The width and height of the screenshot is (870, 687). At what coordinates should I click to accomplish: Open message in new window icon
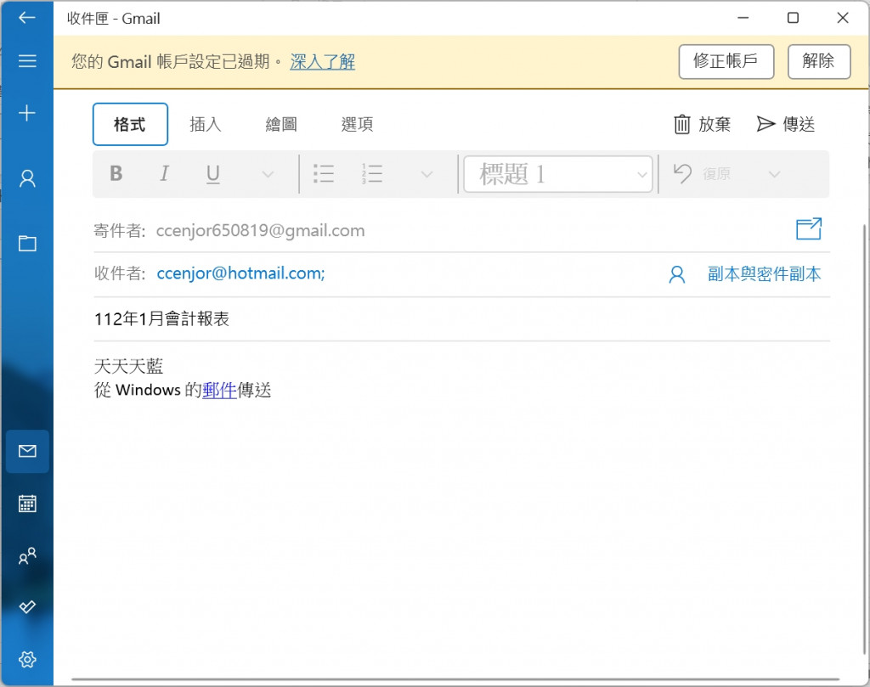coord(809,228)
